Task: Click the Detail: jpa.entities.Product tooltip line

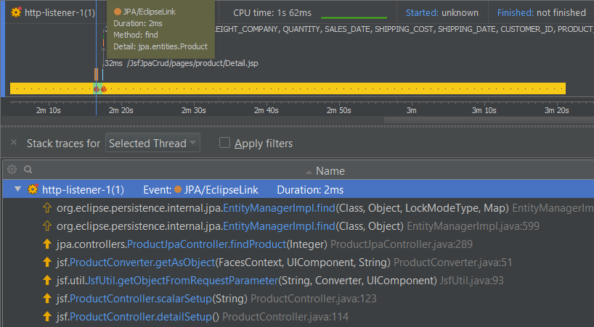Action: 160,46
